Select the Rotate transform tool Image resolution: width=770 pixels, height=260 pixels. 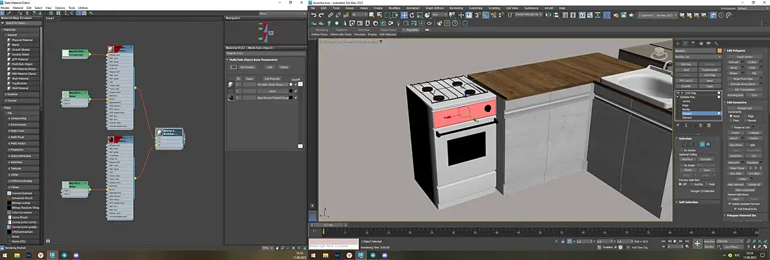(x=412, y=15)
